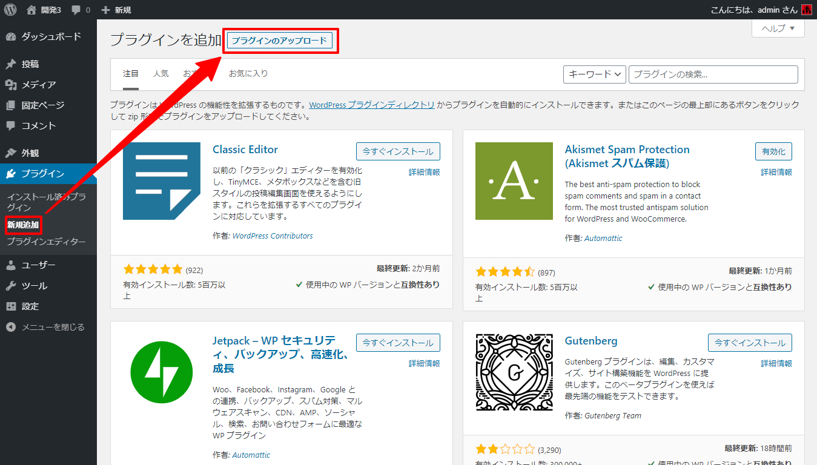Open the Gutenberg Team author link
Image resolution: width=817 pixels, height=465 pixels.
point(613,415)
